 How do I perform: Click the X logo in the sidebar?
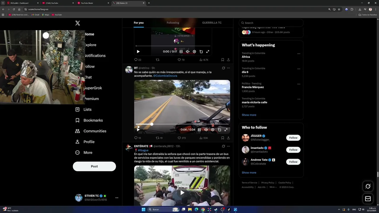click(x=78, y=23)
